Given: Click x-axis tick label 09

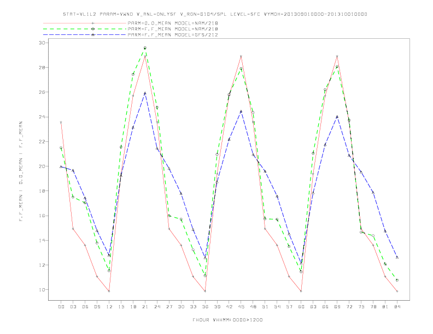Looking at the screenshot, I should (97, 307).
